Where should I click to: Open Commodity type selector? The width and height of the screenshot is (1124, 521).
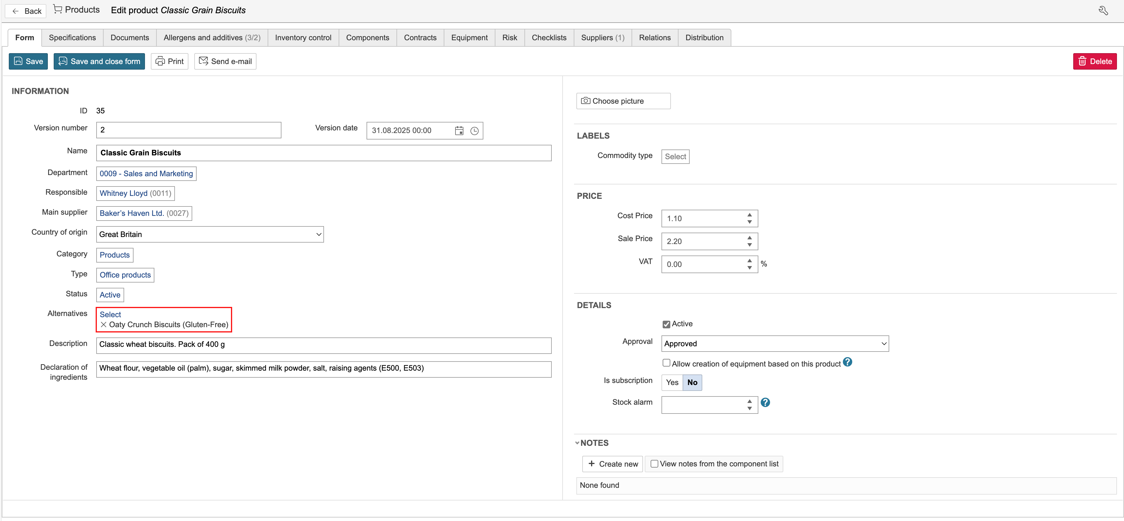point(675,156)
